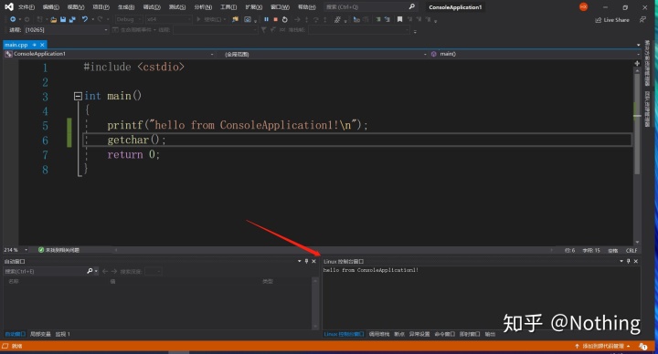The image size is (658, 354).
Task: Restart debugging with the circular arrow icon
Action: coord(284,19)
